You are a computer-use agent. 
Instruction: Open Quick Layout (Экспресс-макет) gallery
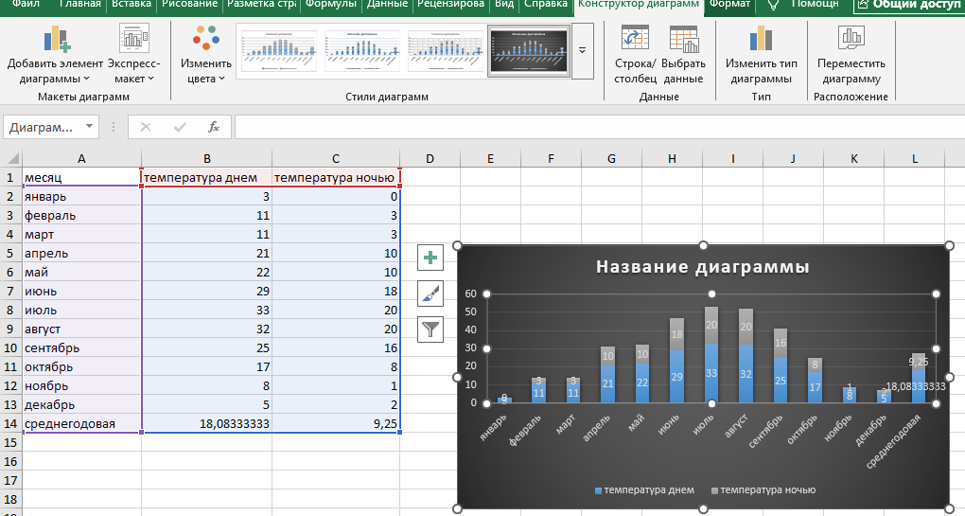tap(133, 40)
